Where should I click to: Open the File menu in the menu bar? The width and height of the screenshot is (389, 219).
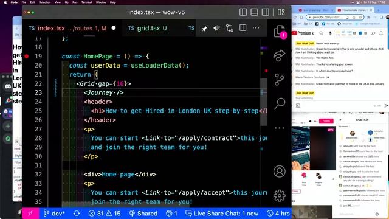point(24,2)
